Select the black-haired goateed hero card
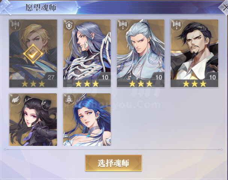 click(195, 53)
